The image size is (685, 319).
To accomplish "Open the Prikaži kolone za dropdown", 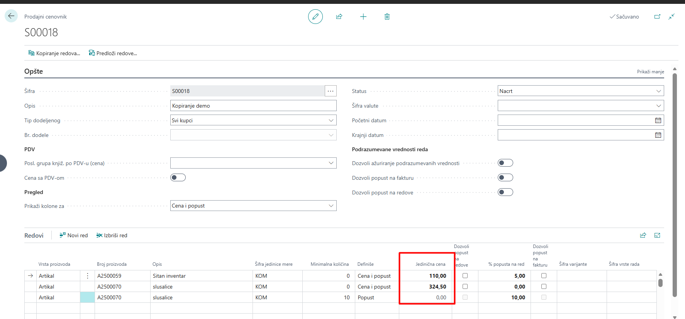I will coord(253,206).
